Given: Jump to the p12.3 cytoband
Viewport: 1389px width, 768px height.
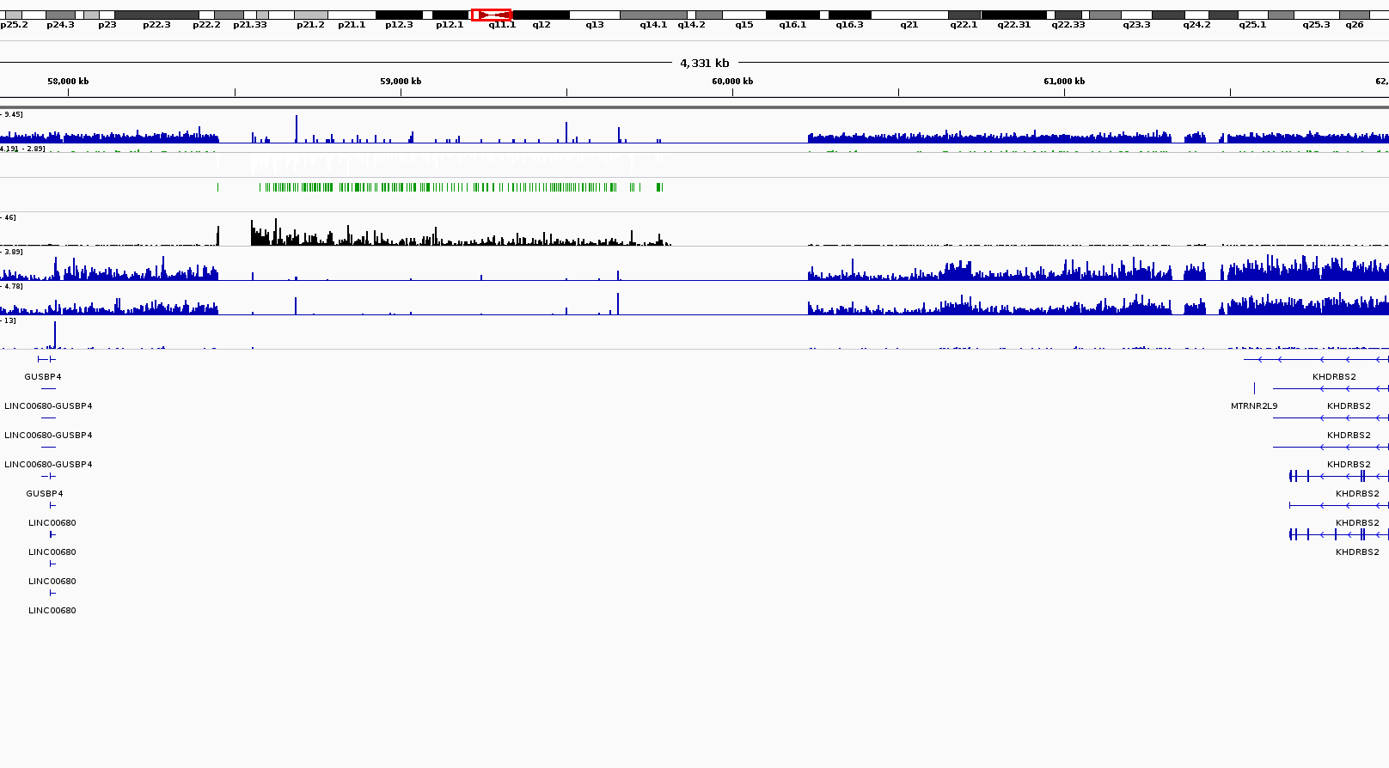Looking at the screenshot, I should (x=399, y=25).
